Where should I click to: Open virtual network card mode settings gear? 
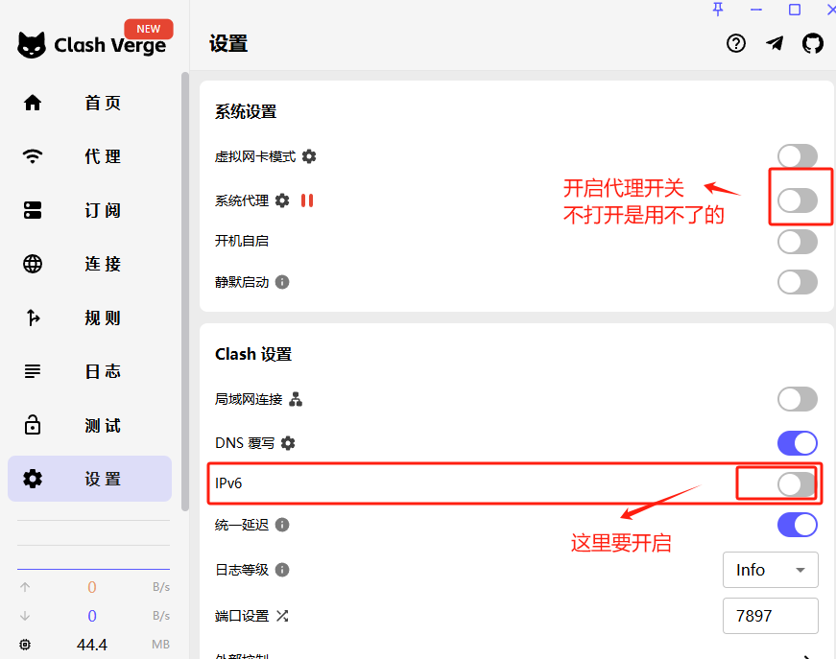tap(309, 156)
